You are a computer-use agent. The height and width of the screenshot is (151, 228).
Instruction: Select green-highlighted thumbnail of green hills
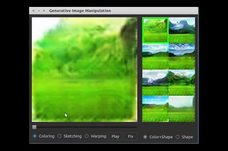pos(156,30)
